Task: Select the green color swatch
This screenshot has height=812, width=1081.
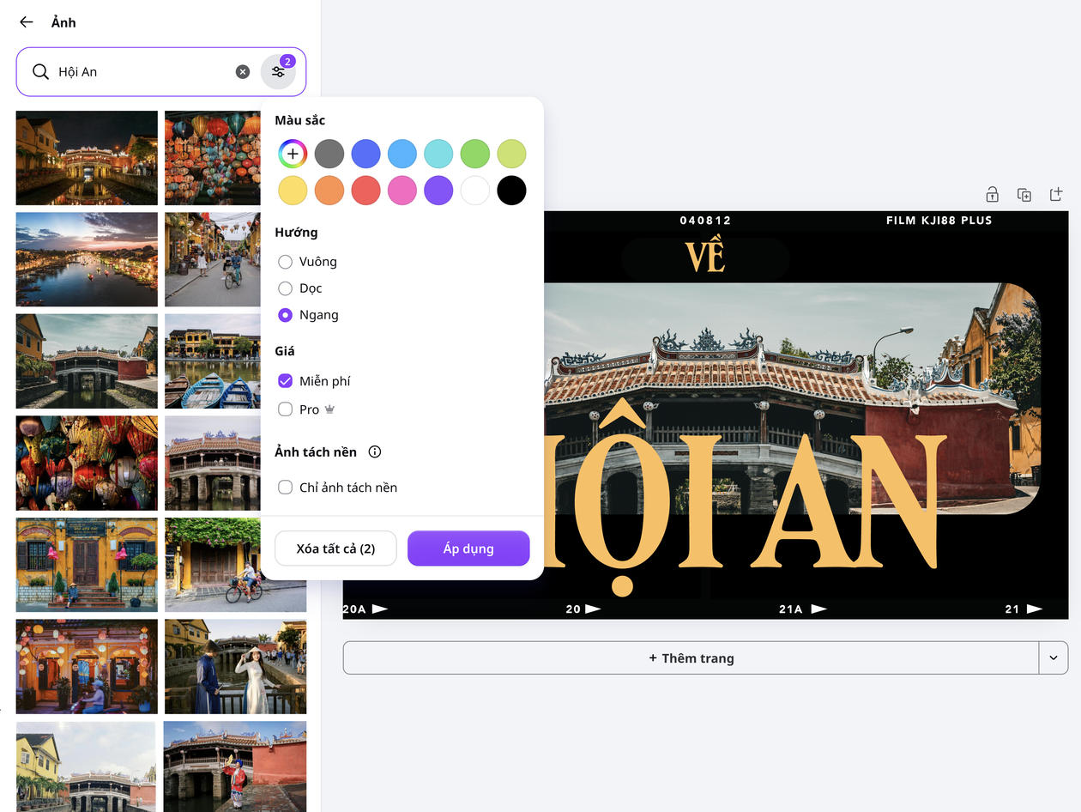Action: (475, 154)
